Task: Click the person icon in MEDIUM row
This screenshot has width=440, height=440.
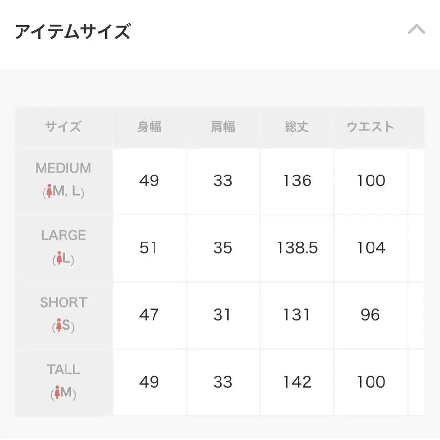Action: pos(49,193)
